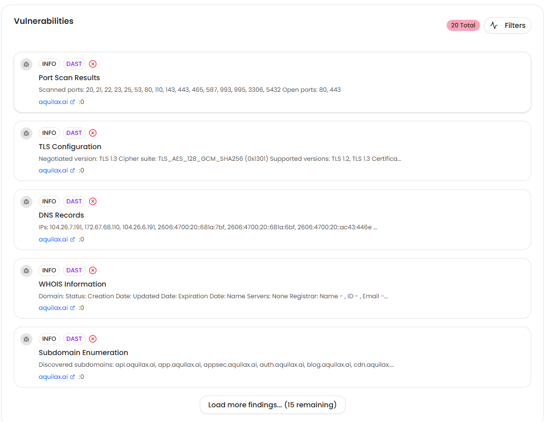Screen dimensions: 552x422
Task: Open aquilax.ai link in DNS Records
Action: pyautogui.click(x=53, y=239)
